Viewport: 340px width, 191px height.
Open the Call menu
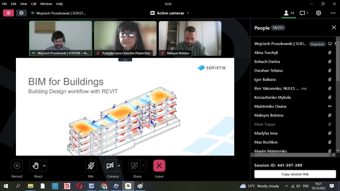click(x=33, y=4)
